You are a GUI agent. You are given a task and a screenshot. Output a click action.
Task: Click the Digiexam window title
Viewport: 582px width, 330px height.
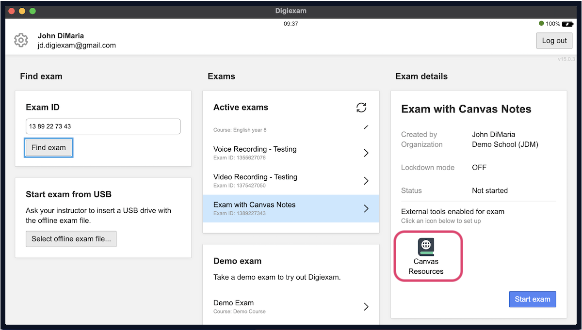291,11
